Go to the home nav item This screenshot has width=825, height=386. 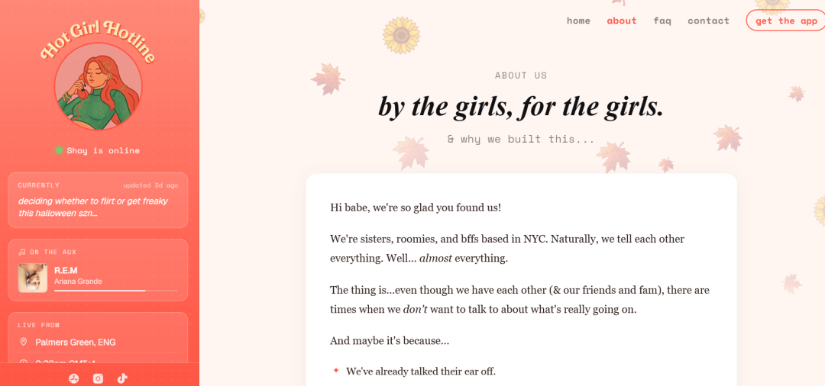click(578, 21)
